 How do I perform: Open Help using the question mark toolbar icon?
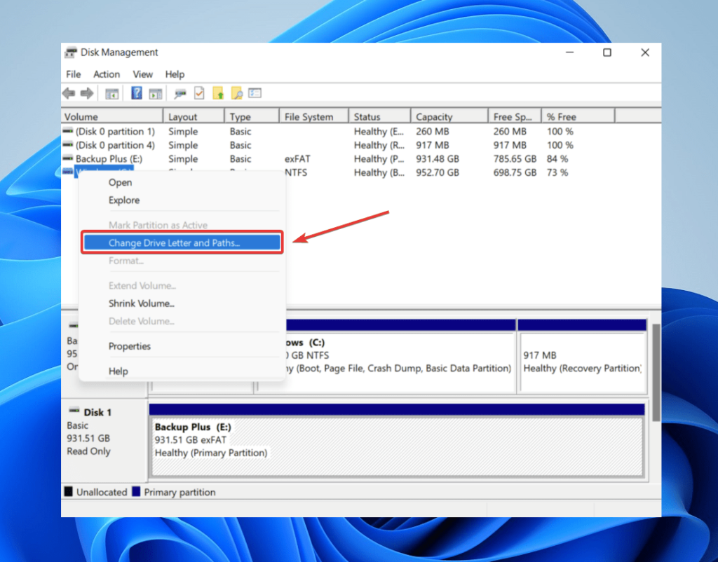point(137,92)
